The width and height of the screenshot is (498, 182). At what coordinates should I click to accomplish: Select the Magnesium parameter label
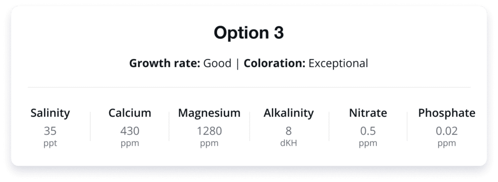click(209, 113)
